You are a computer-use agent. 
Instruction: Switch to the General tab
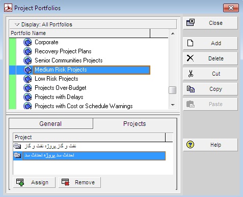(x=50, y=124)
